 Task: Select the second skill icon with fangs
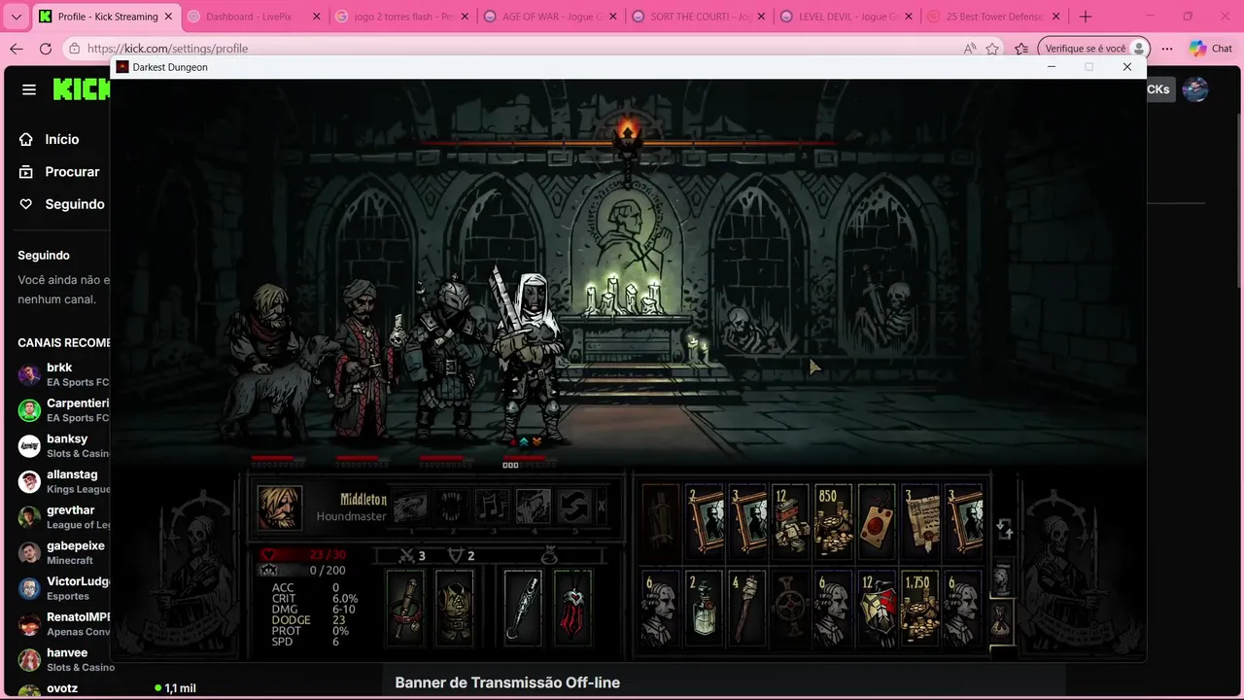click(452, 506)
